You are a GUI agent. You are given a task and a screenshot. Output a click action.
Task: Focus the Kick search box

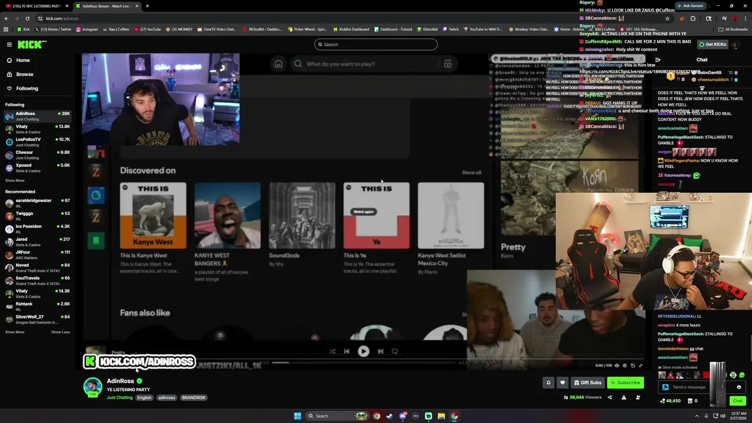point(376,45)
